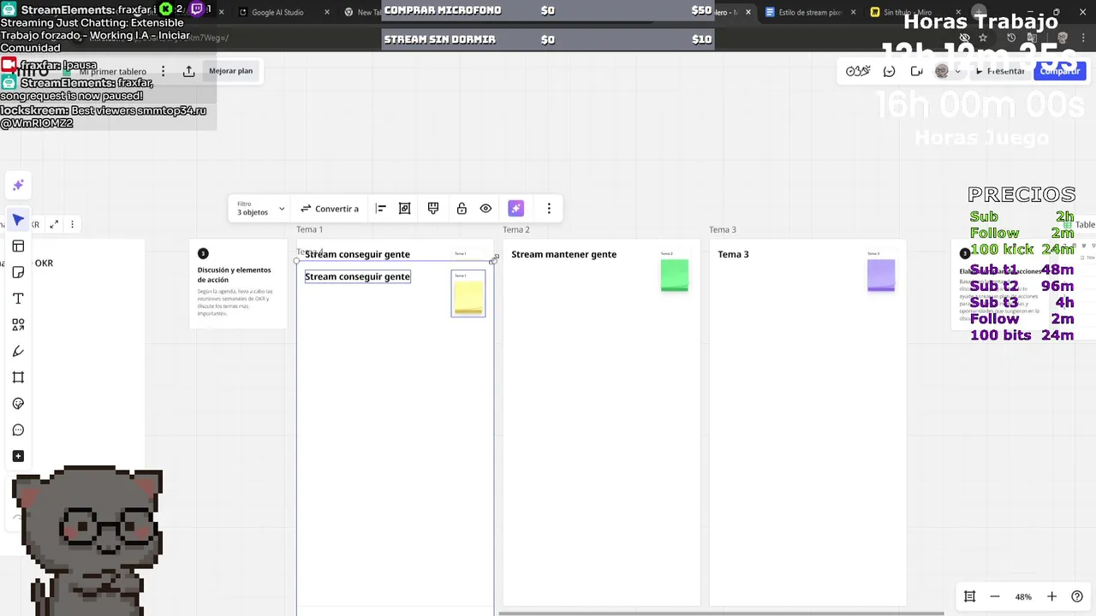This screenshot has height=616, width=1096.
Task: Close the Estilo de stream tab
Action: 853,12
